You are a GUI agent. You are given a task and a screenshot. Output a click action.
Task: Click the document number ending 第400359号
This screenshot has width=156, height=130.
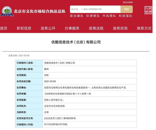tap(60, 118)
